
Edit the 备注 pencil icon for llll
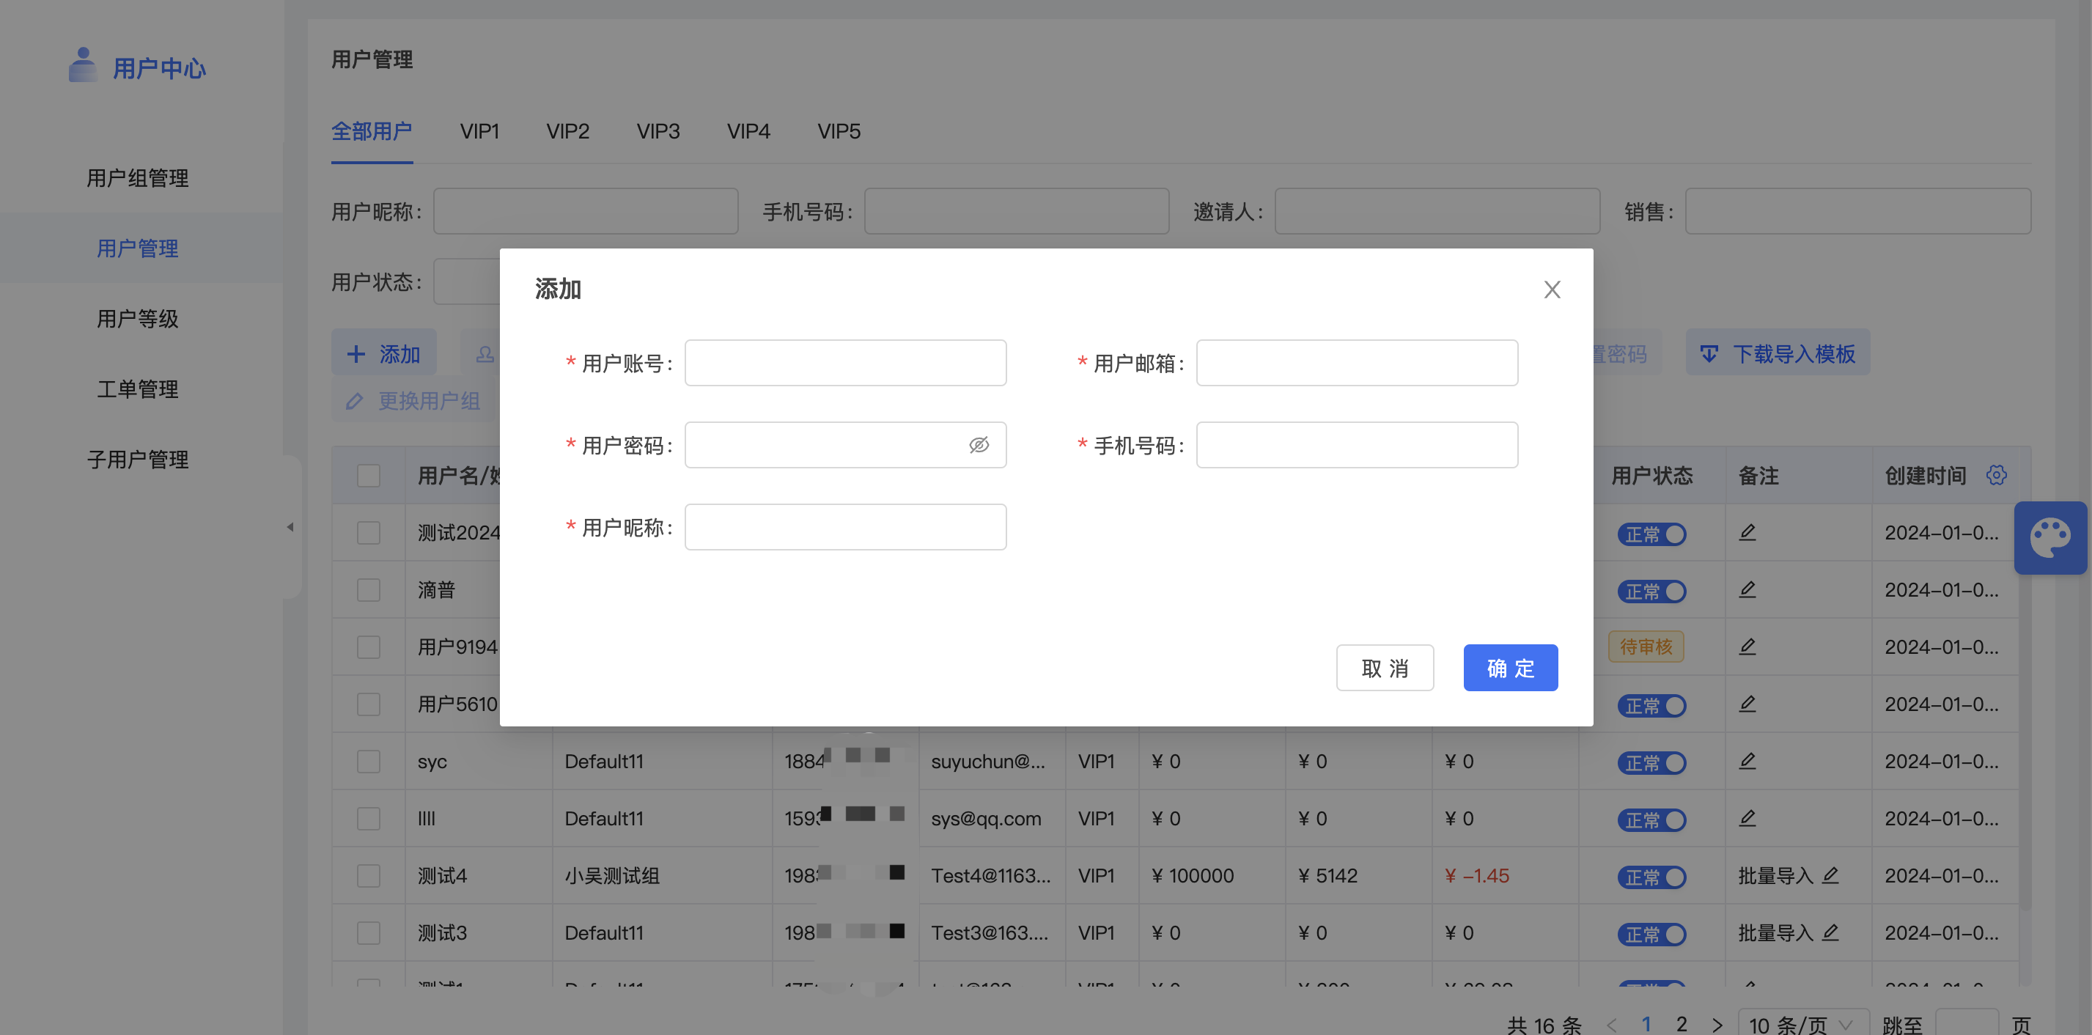(x=1747, y=817)
